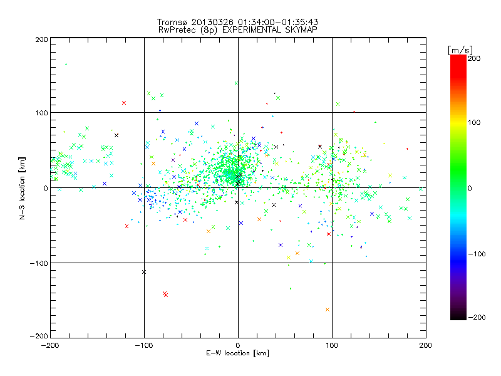Click the y-axis tick label −100
Image resolution: width=501 pixels, height=376 pixels.
[x=39, y=263]
